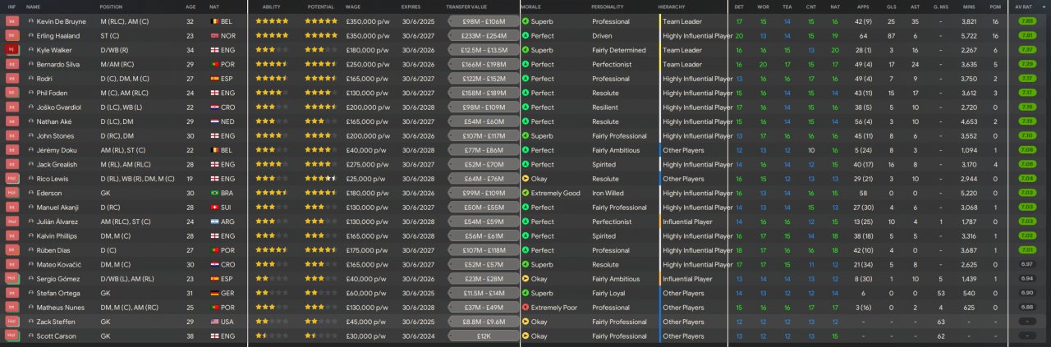Click Kalvin Phillips's Spirited personality

click(605, 236)
